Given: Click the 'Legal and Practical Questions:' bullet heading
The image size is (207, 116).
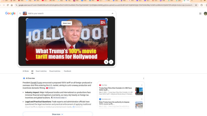Looking at the screenshot, I should coord(38,102).
